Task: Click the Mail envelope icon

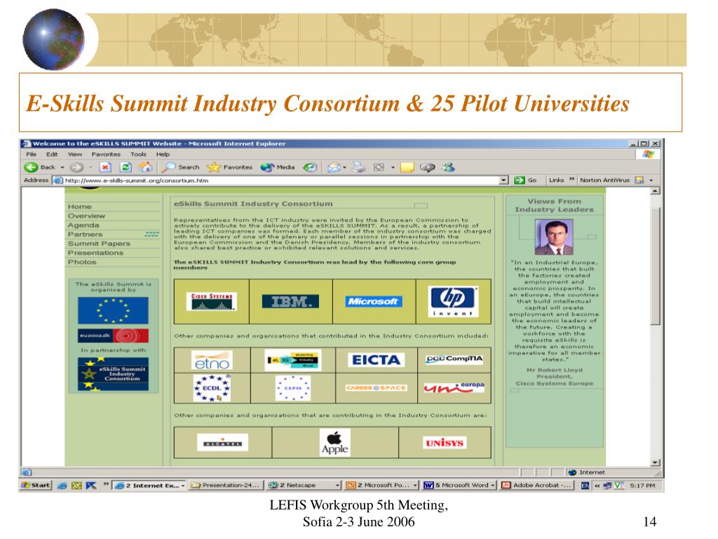Action: 334,167
